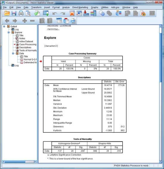The height and width of the screenshot is (169, 164).
Task: Select the first Log item in outline
Action: coord(17,29)
